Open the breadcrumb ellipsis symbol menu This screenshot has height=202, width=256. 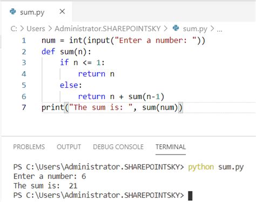(x=219, y=29)
